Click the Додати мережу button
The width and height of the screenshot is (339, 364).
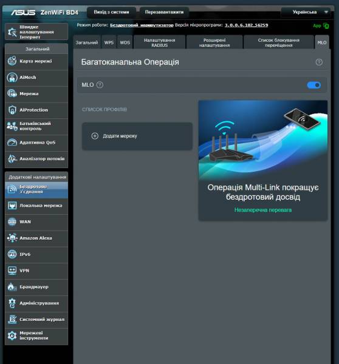coord(137,136)
